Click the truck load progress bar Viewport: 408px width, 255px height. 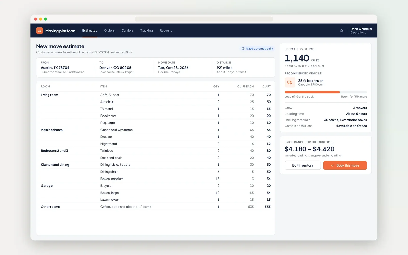[x=326, y=92]
